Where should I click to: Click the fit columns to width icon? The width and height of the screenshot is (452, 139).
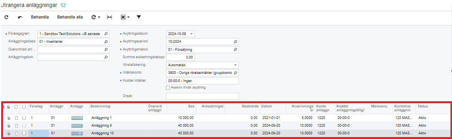[x=109, y=17]
